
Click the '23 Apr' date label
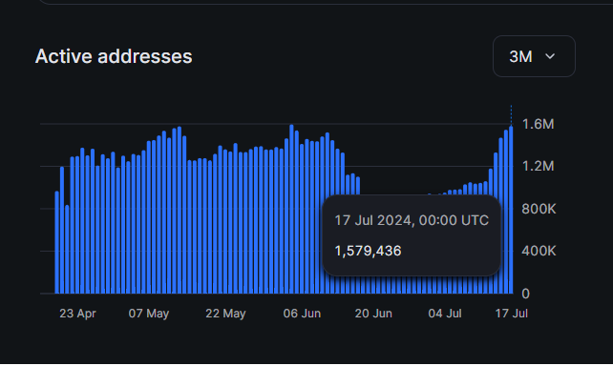77,314
